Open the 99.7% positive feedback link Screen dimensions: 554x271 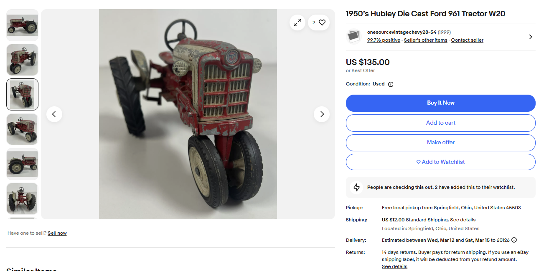point(384,40)
